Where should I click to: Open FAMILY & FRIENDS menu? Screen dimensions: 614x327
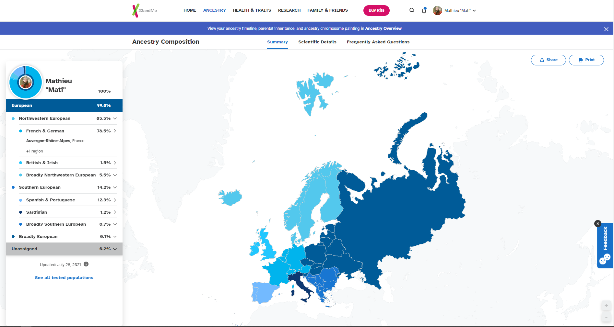tap(327, 10)
